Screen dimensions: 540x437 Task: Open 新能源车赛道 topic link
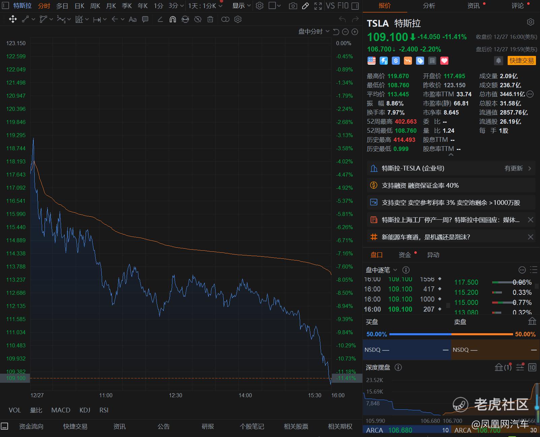426,237
